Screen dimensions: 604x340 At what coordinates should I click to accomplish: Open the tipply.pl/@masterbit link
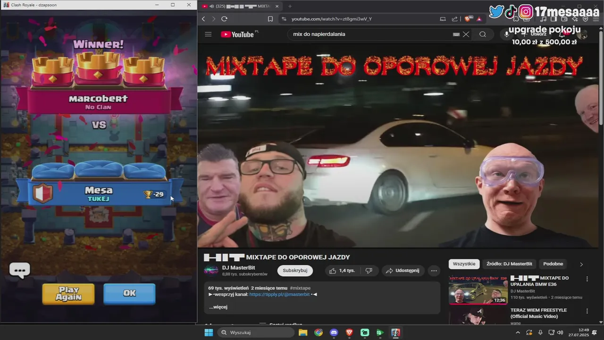[x=279, y=294]
